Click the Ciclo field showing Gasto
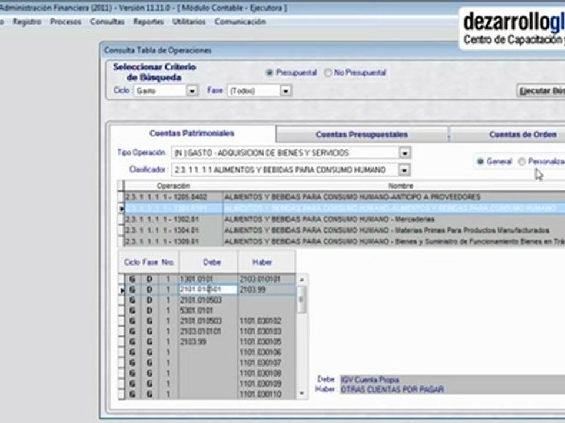 point(160,91)
